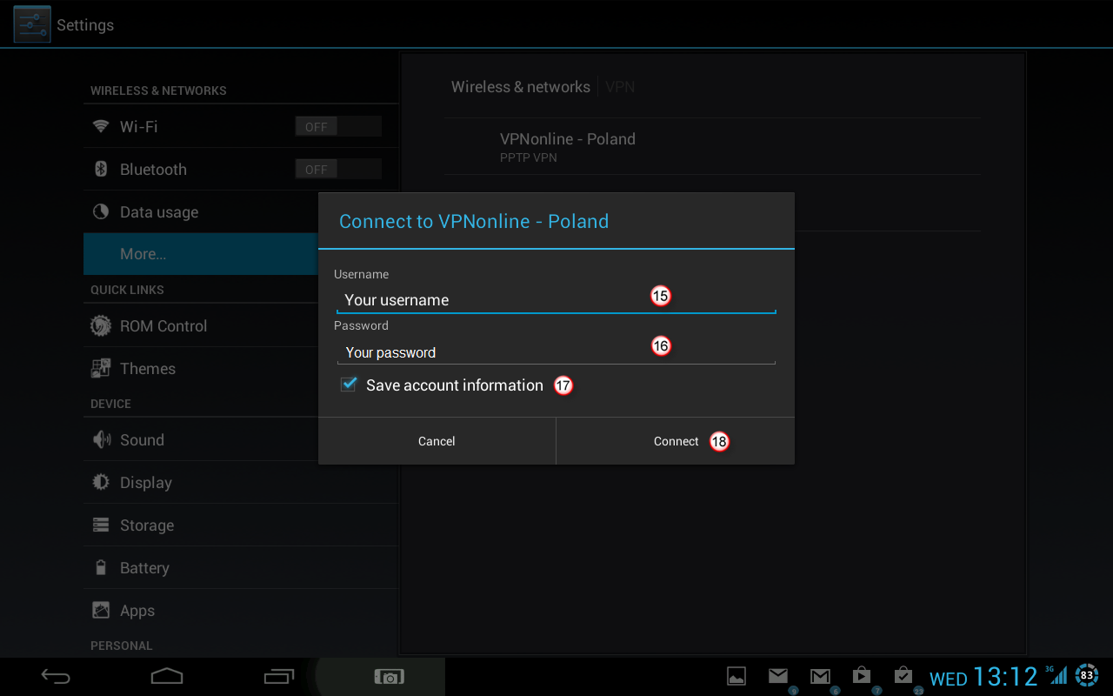The width and height of the screenshot is (1113, 696).
Task: Tap the camera screenshot button in navigation bar
Action: [389, 676]
